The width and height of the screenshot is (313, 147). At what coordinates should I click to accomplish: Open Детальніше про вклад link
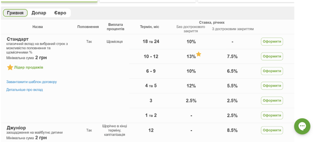click(x=24, y=90)
